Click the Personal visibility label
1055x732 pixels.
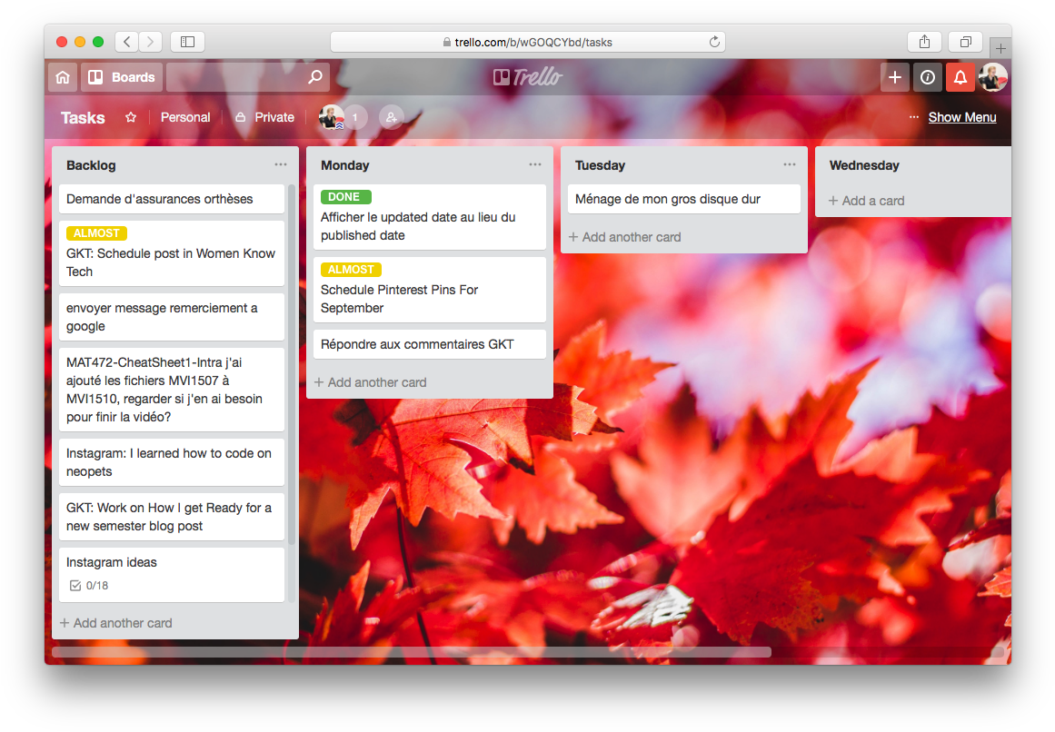pos(185,117)
